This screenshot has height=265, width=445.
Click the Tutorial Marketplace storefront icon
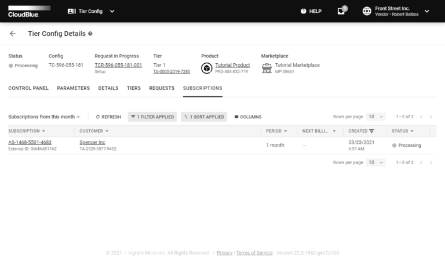[267, 68]
